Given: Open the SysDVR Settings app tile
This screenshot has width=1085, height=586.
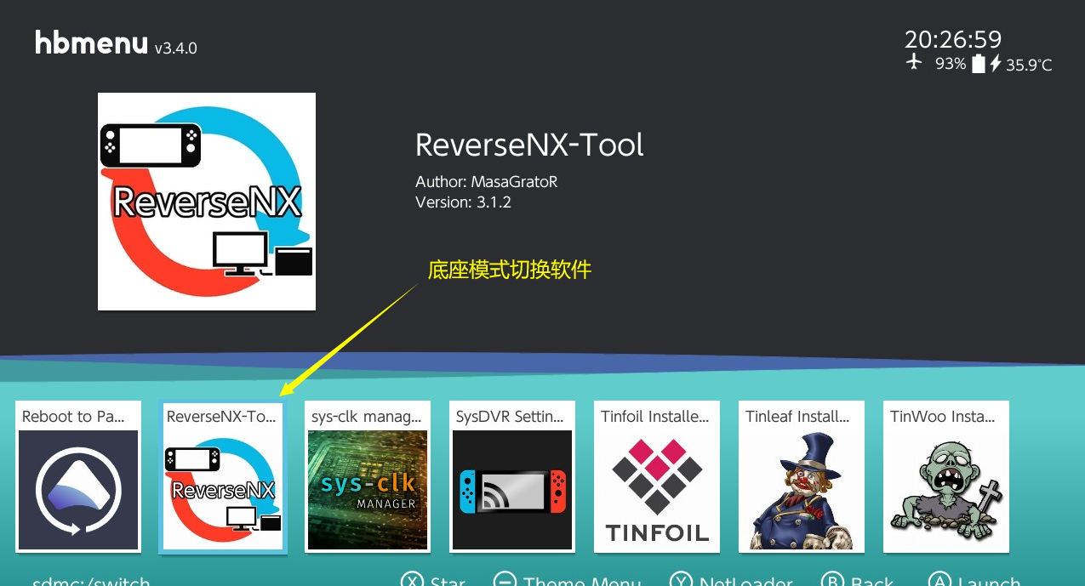Looking at the screenshot, I should point(512,476).
